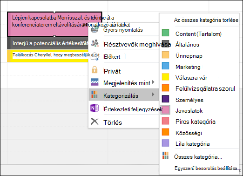The image size is (243, 176).
Task: Click the Előkert forward envelope icon
Action: 94,57
